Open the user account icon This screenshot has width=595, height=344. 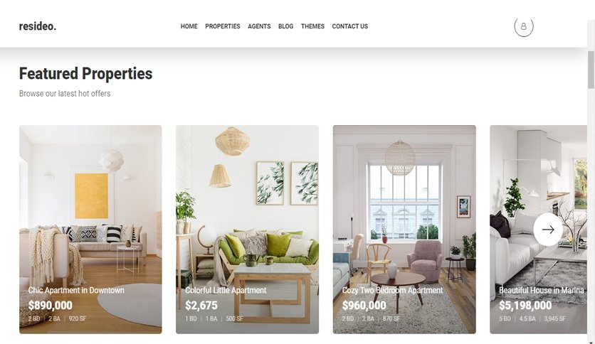pyautogui.click(x=524, y=26)
